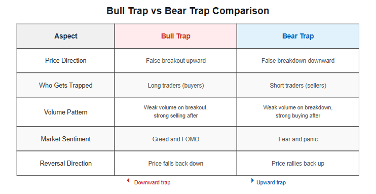Click the Fear and panic cell
Viewport: 376px width, 194px height.
298,139
